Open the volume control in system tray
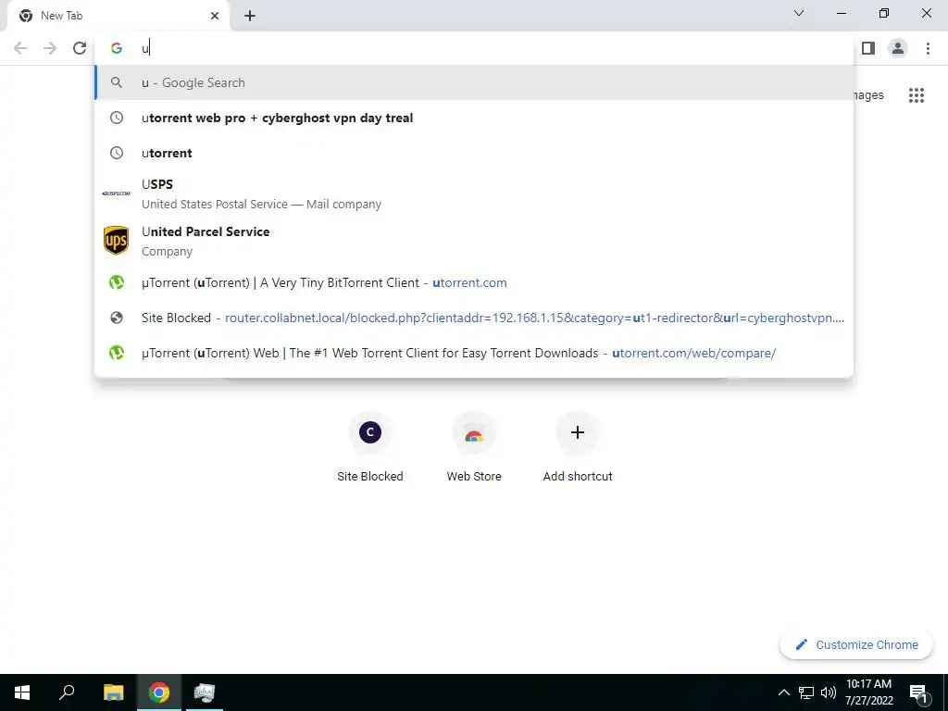Screen dimensions: 948x711 pos(829,692)
